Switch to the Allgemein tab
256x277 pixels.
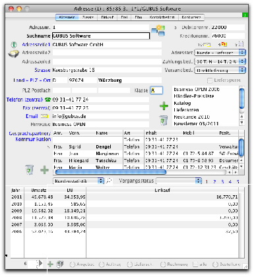67,17
